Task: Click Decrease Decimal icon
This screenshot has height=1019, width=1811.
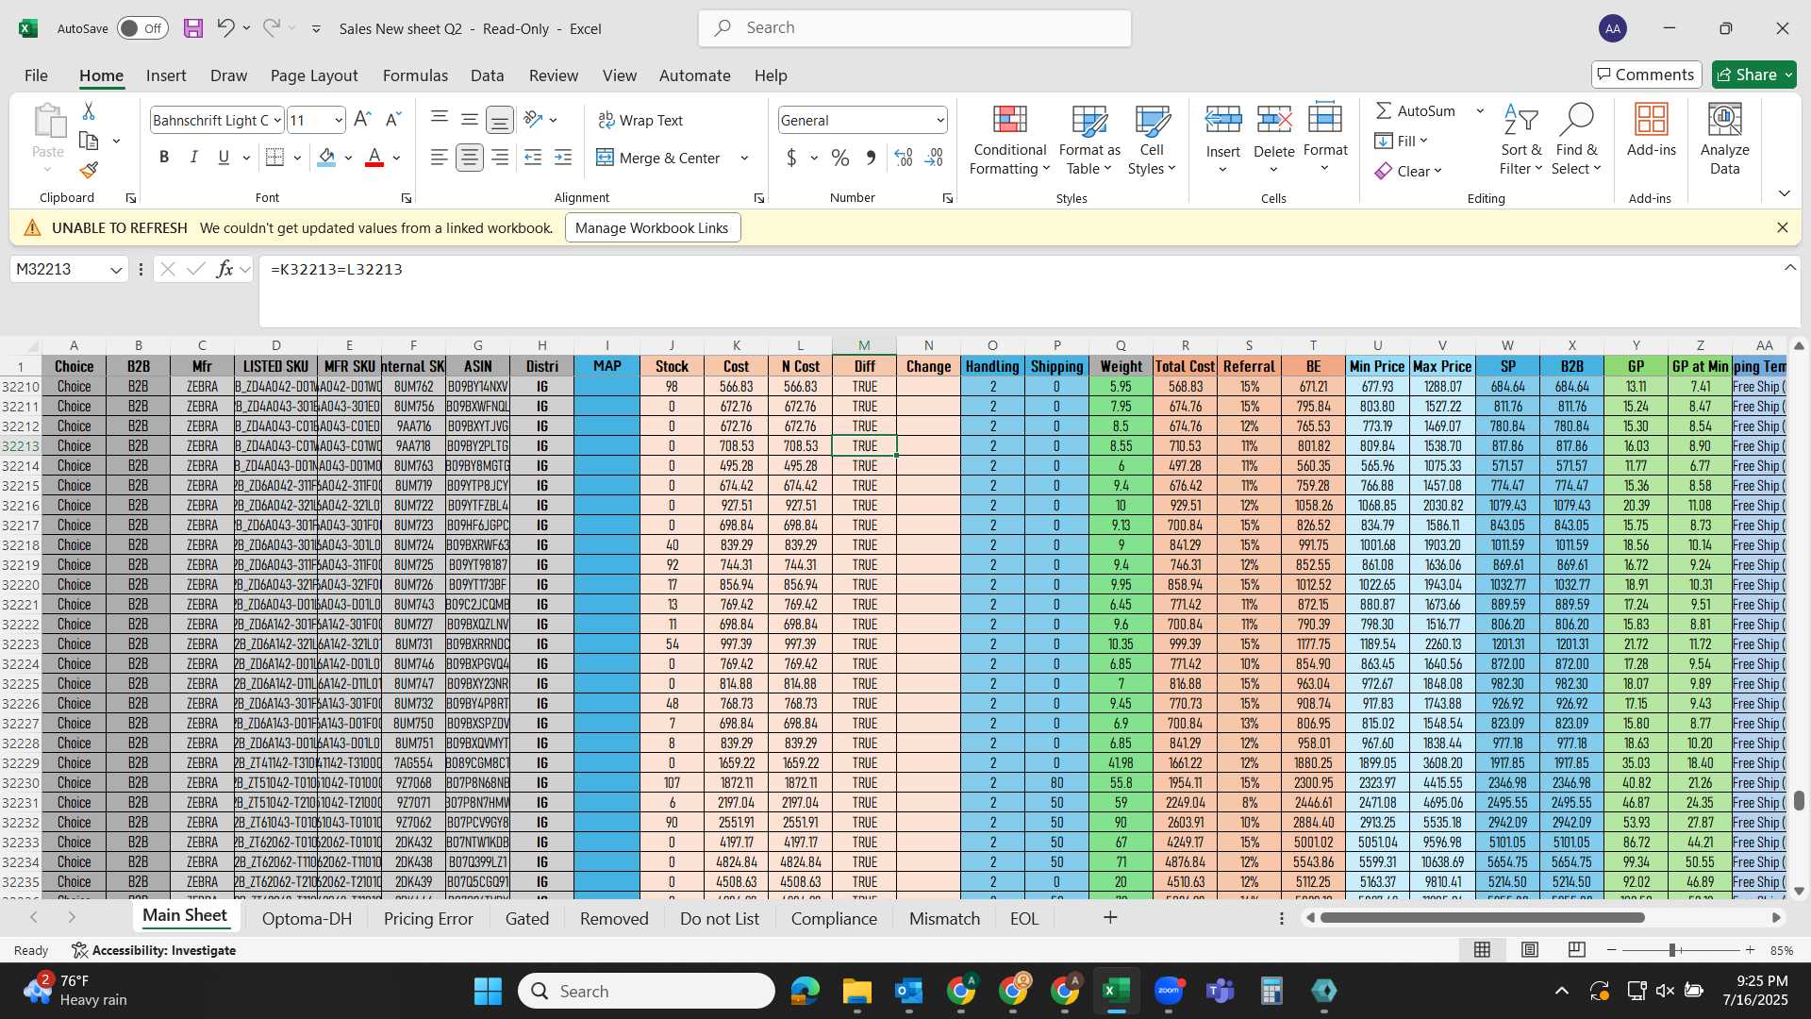Action: 934,158
